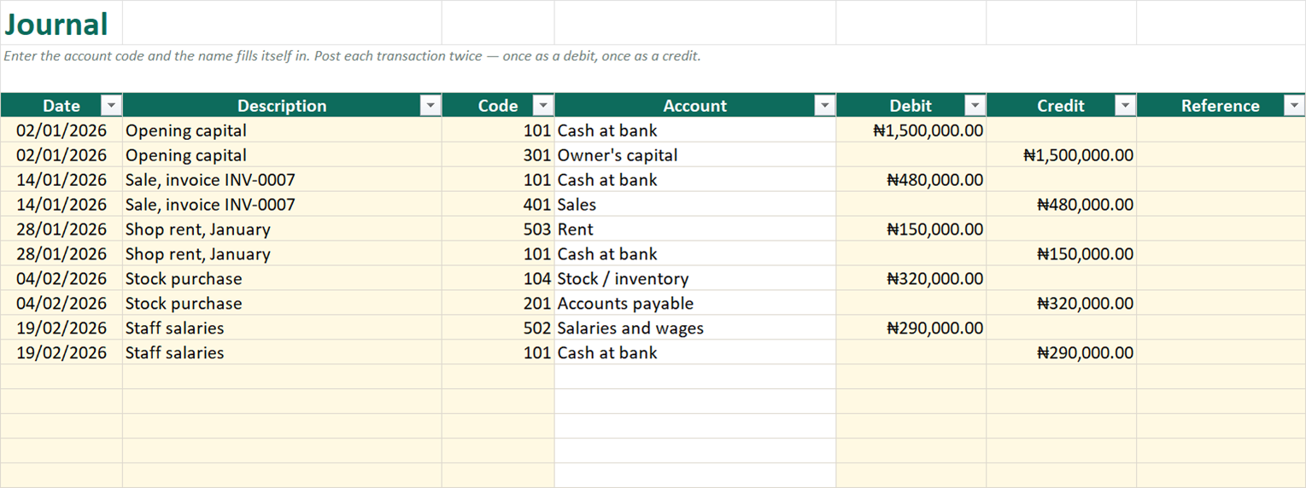Select the Stock / inventory account cell
Image resolution: width=1306 pixels, height=488 pixels.
[695, 279]
